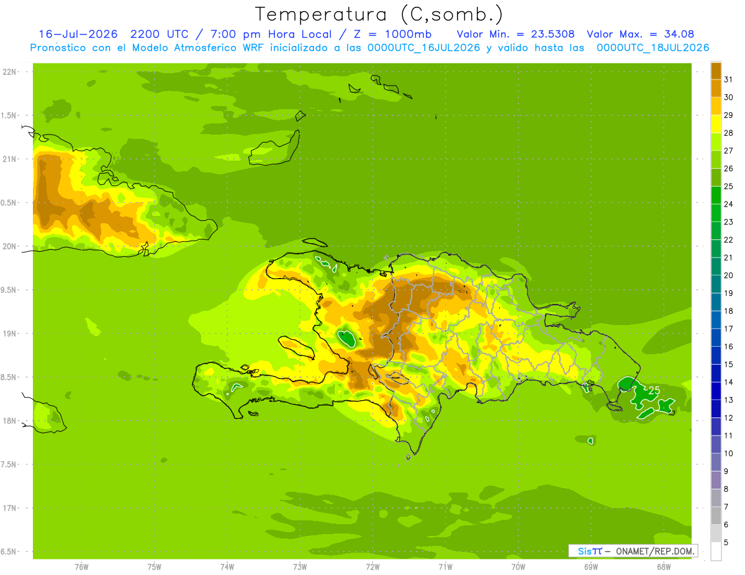Viewport: 745px width, 575px height.
Task: Click yellow legend band between 28 and 29
Action: point(716,124)
